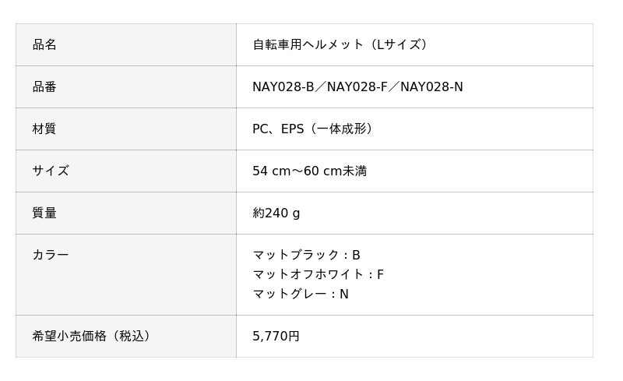Screen dimensions: 623x381
Task: Click the 材質 label cell
Action: click(x=126, y=129)
